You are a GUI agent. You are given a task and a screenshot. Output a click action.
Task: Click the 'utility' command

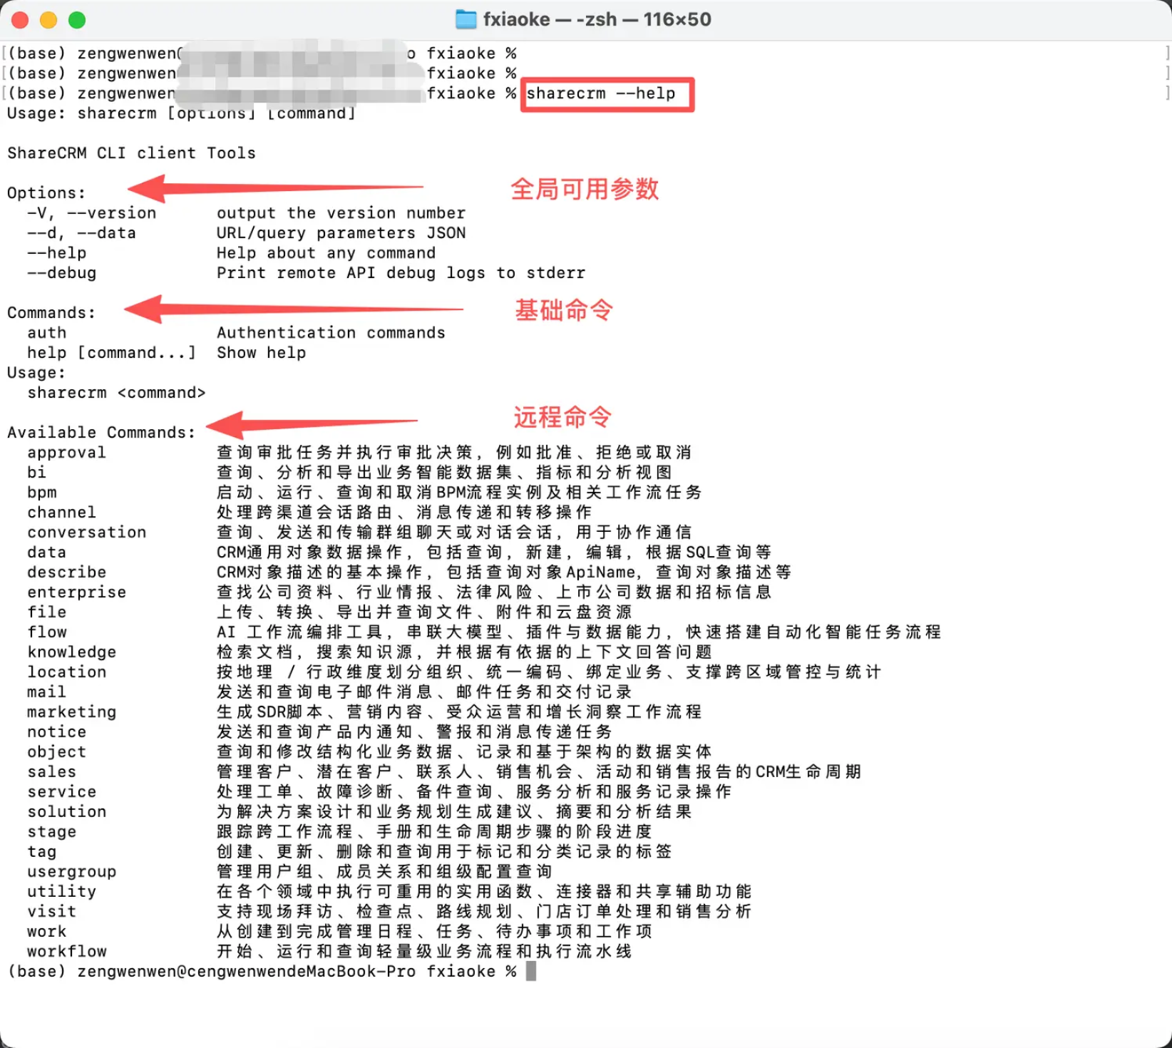[x=62, y=892]
